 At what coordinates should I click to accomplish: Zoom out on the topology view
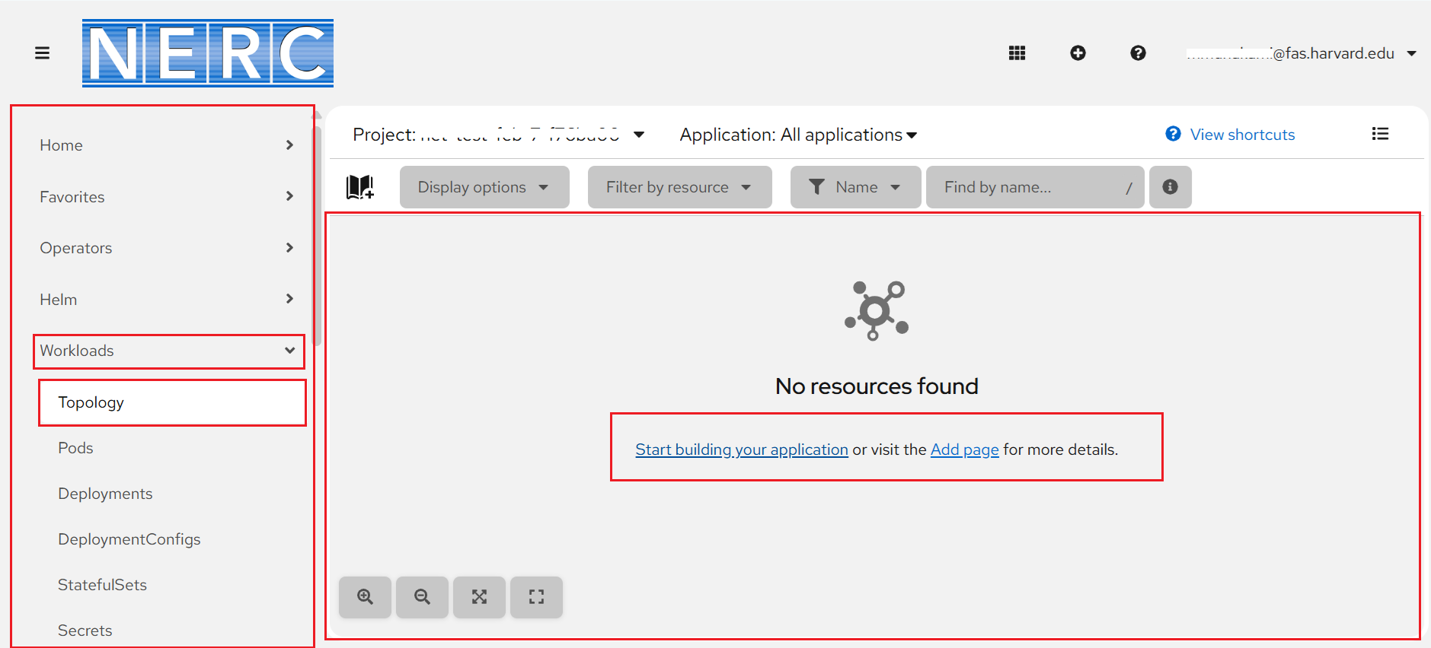(422, 597)
